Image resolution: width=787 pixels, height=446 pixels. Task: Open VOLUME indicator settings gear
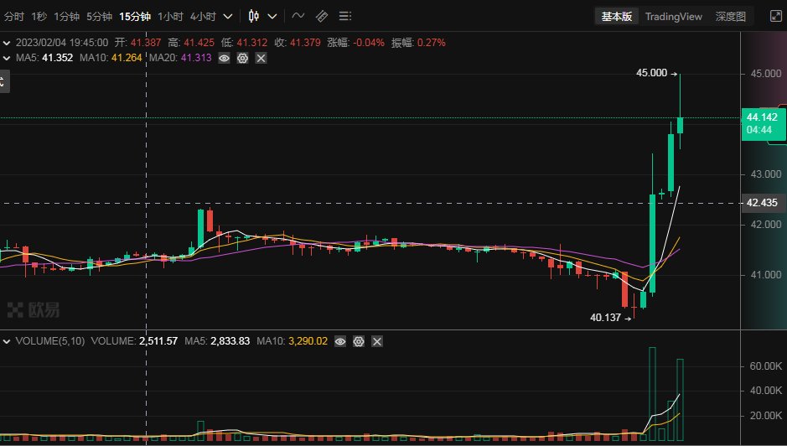pos(359,341)
